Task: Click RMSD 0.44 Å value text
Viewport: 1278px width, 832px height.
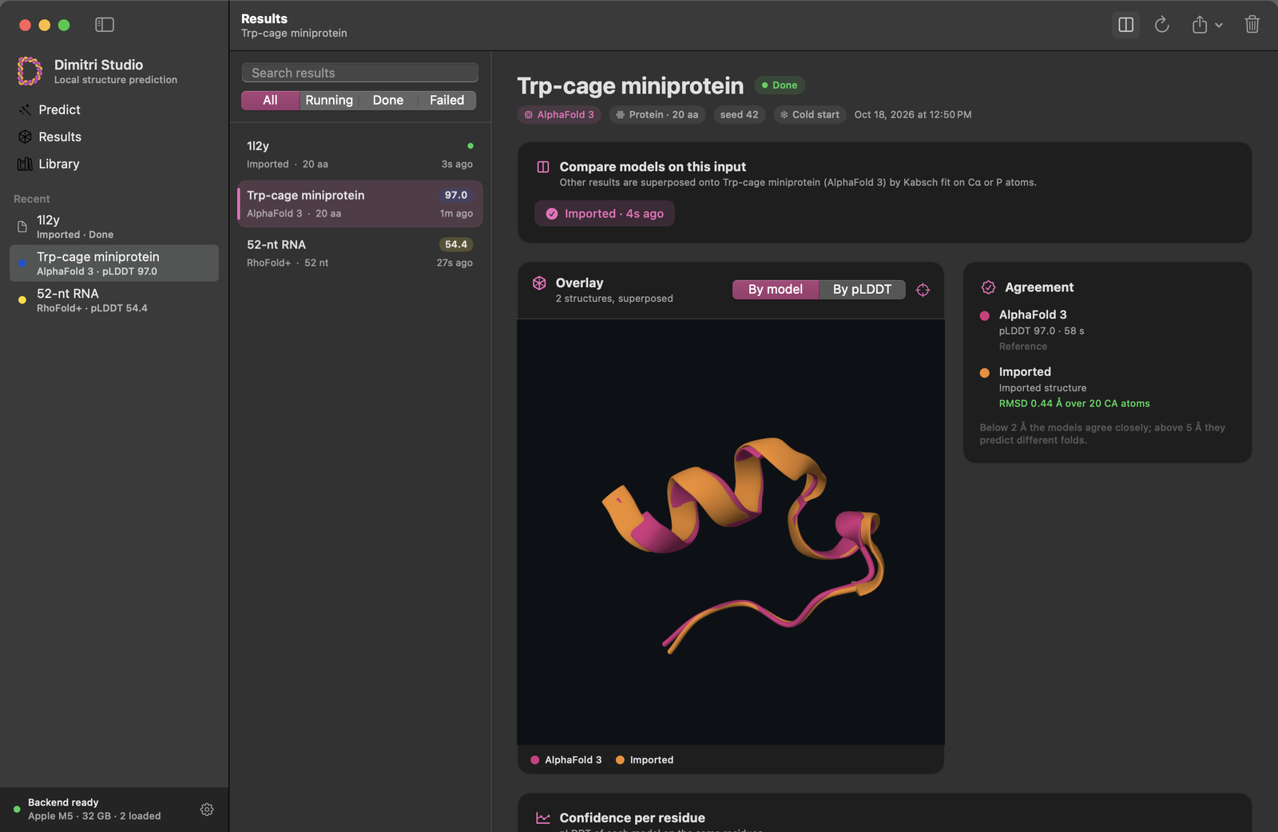Action: point(1074,403)
